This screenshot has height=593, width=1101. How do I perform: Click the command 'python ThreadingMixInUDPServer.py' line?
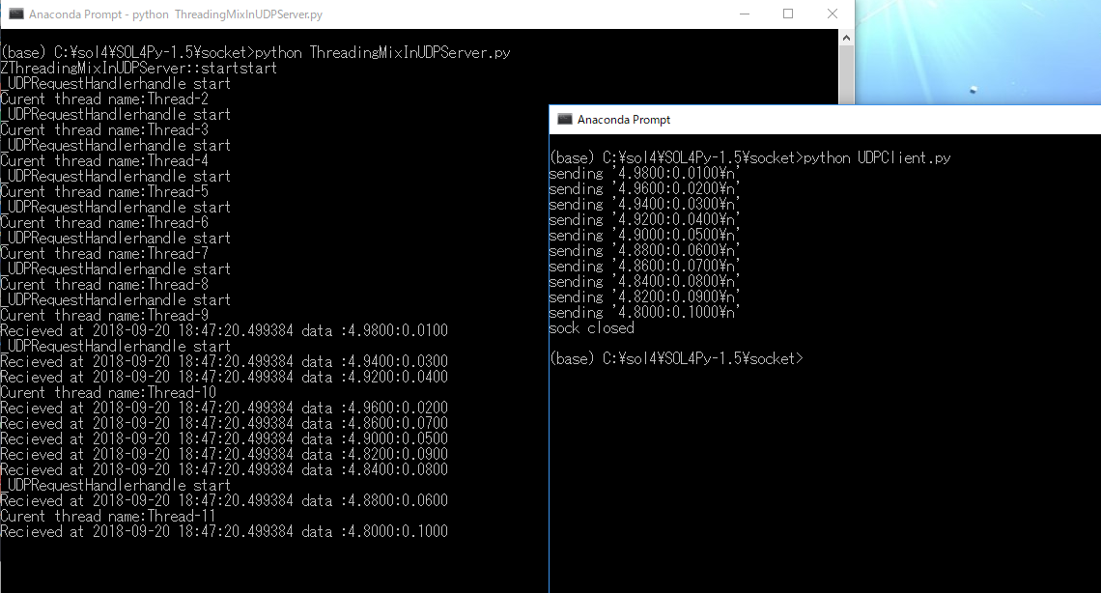pos(256,52)
